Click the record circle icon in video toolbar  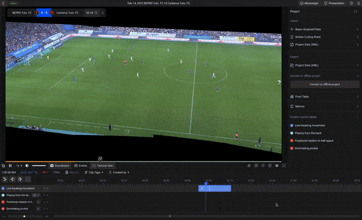click(x=277, y=166)
